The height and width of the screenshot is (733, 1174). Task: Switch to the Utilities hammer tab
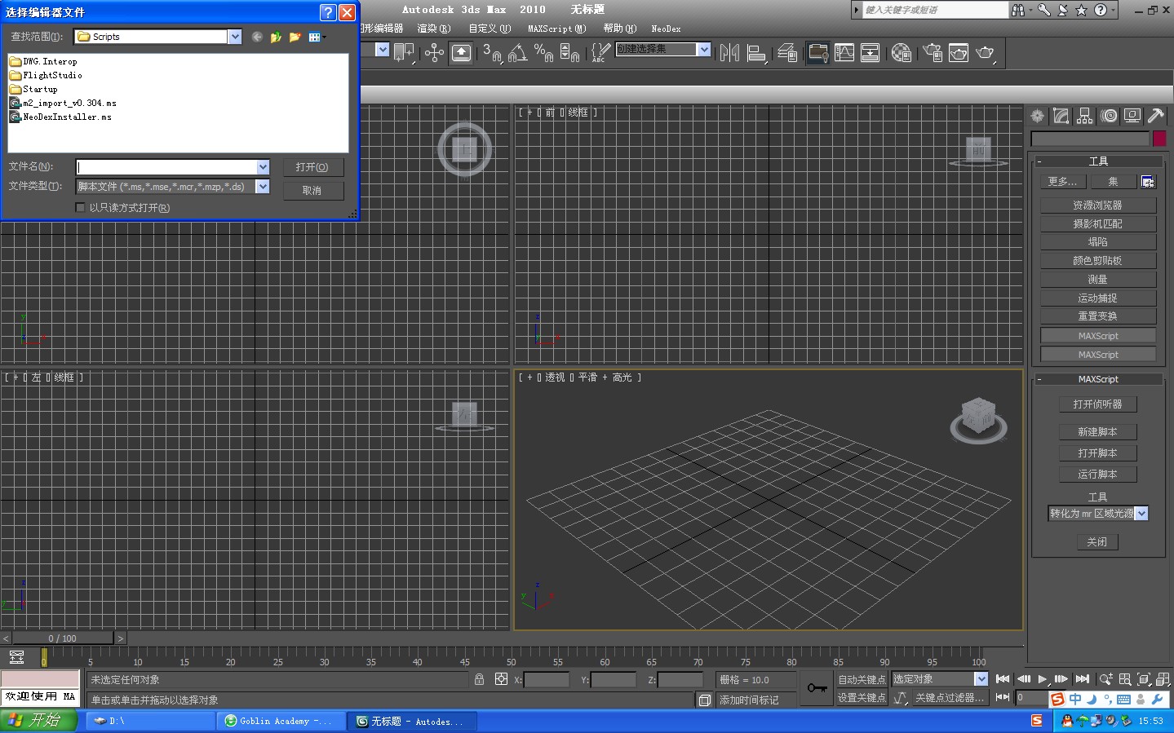tap(1155, 116)
